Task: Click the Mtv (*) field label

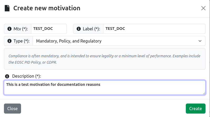Action: point(21,29)
